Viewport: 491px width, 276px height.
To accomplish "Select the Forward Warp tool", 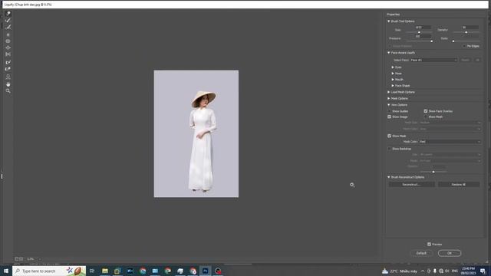I will tap(8, 14).
